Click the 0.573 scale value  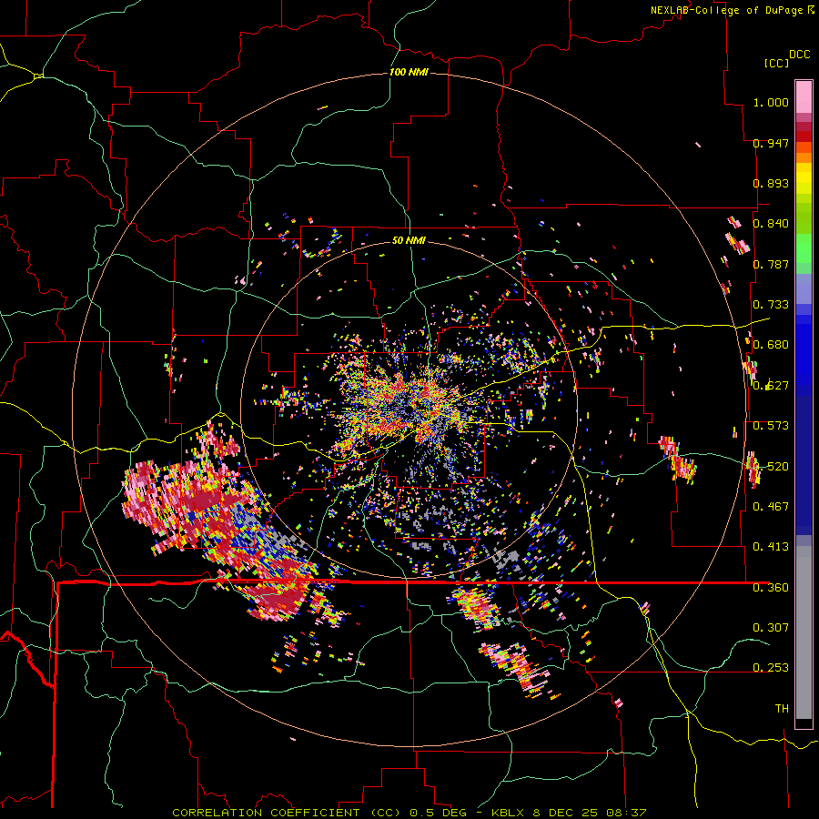[x=771, y=426]
